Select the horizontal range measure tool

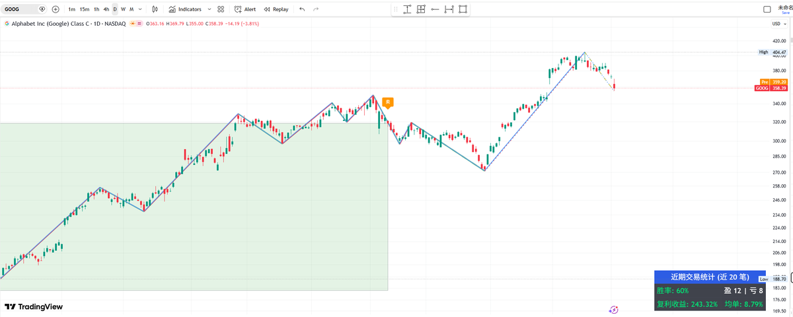[449, 9]
